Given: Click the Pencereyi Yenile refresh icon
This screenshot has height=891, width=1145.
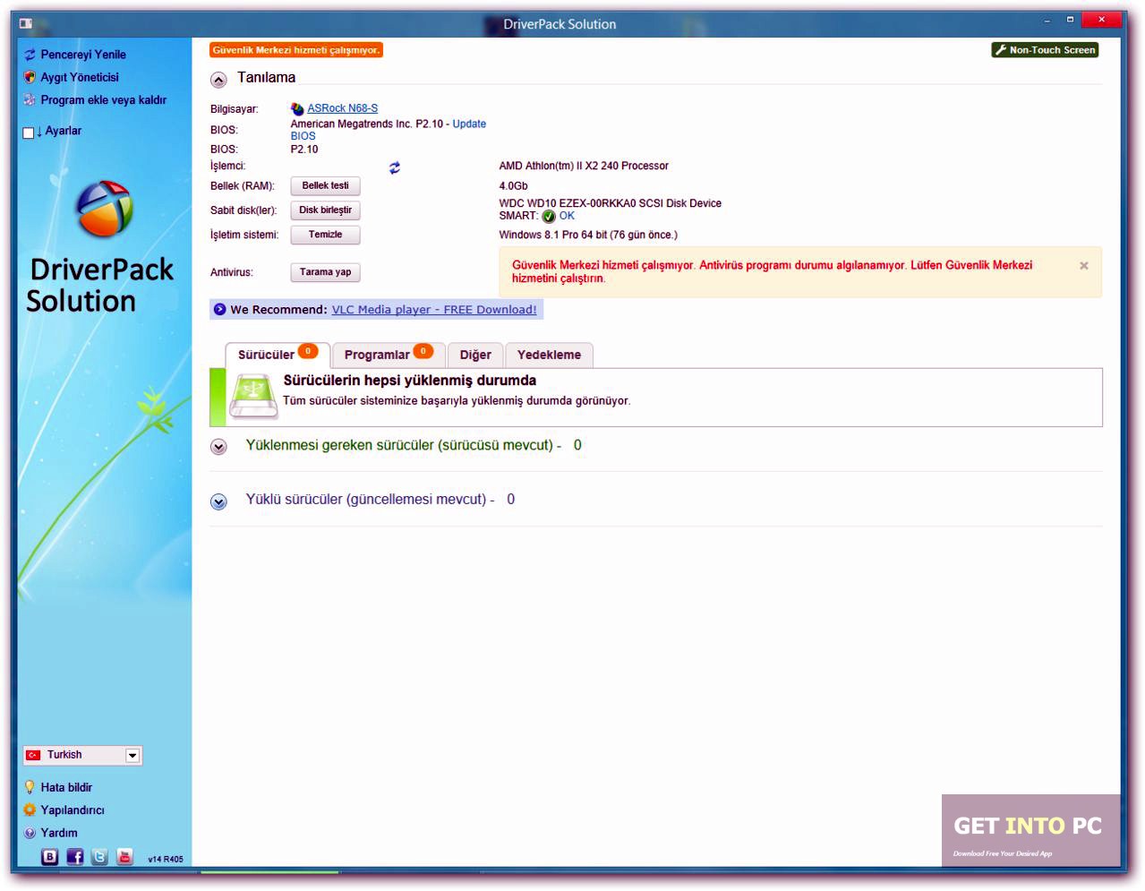Looking at the screenshot, I should click(x=30, y=55).
